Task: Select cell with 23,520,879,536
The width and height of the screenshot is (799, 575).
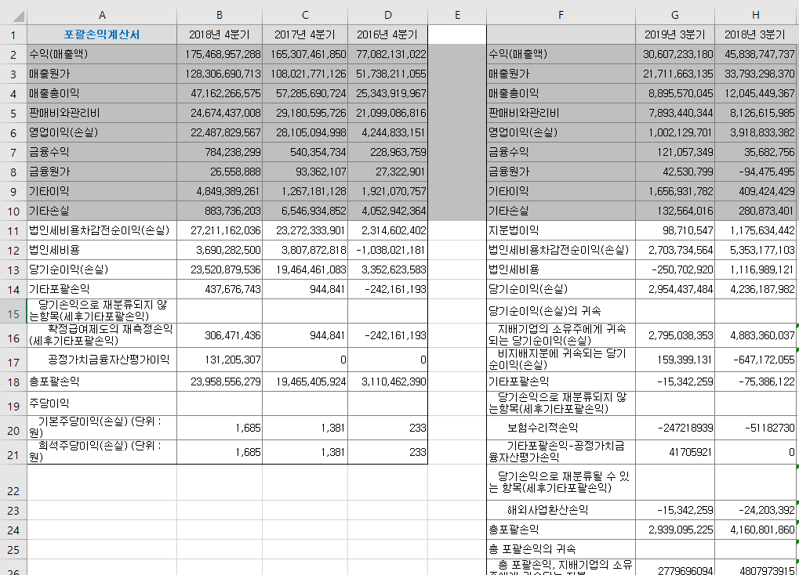Action: pyautogui.click(x=220, y=270)
